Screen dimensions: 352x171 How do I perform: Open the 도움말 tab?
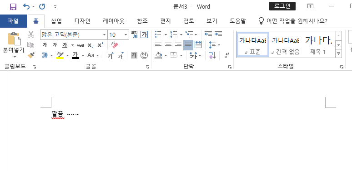pos(238,21)
